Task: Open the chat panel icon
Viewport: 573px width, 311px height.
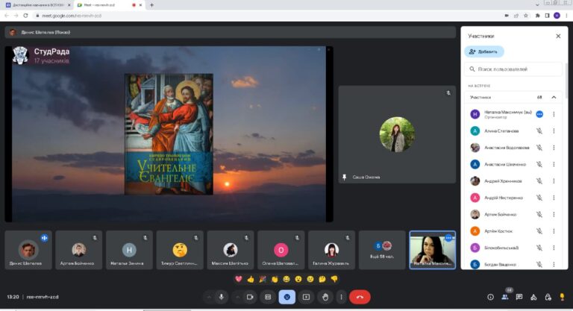Action: [519, 297]
